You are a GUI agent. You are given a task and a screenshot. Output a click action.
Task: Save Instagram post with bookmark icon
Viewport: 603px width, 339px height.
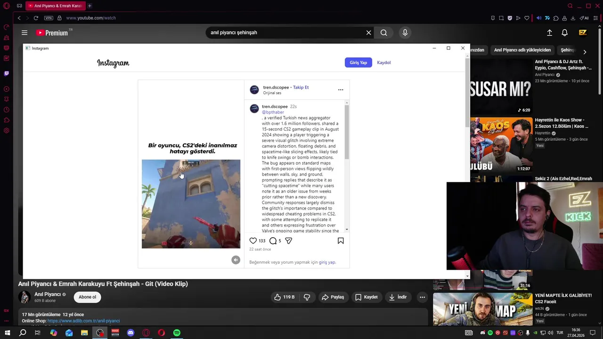[341, 241]
